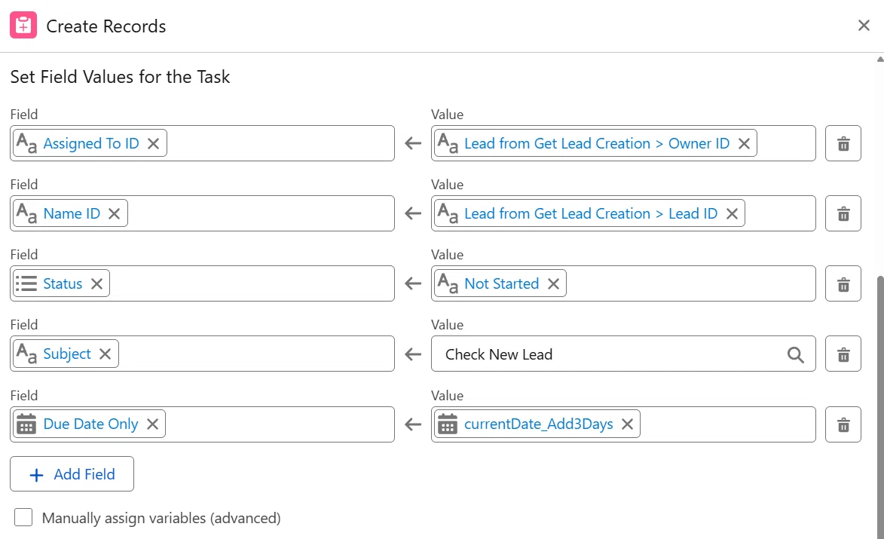Click the search icon in Check New Lead value
This screenshot has height=539, width=884.
coord(796,354)
